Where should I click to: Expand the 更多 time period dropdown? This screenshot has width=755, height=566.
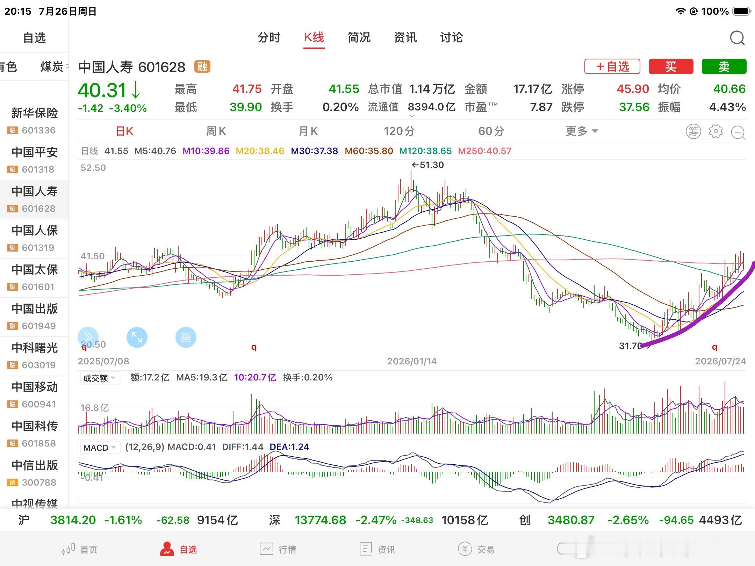(x=582, y=131)
